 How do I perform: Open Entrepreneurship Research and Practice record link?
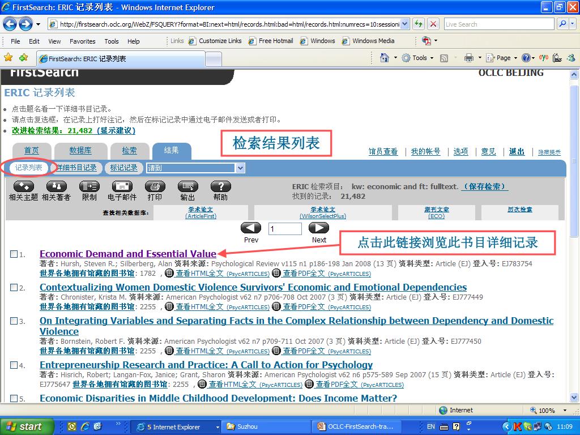[206, 365]
